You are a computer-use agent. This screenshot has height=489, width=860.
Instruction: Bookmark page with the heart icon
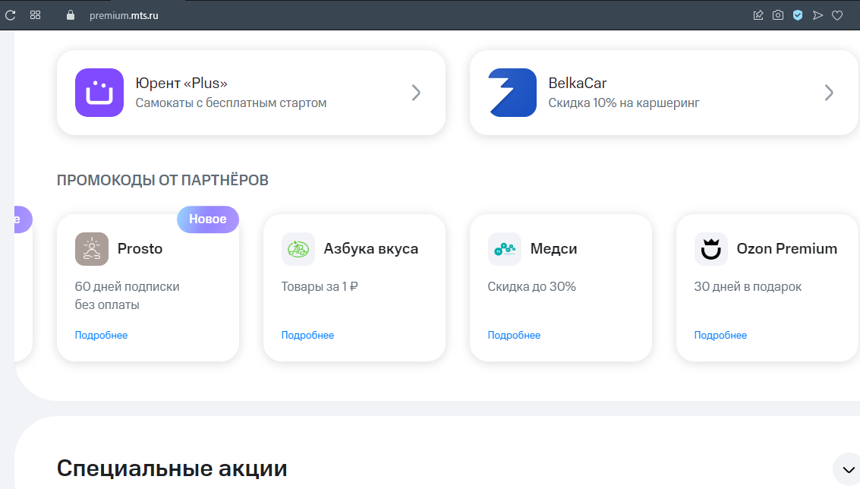(837, 15)
